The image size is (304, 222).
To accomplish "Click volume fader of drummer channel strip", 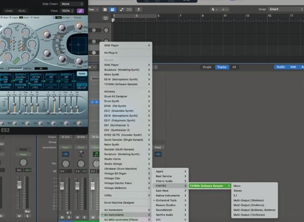I will [77, 186].
